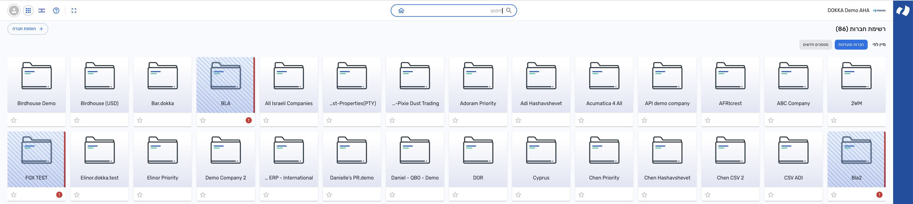The image size is (913, 204).
Task: Click the search input field
Action: coord(454,11)
